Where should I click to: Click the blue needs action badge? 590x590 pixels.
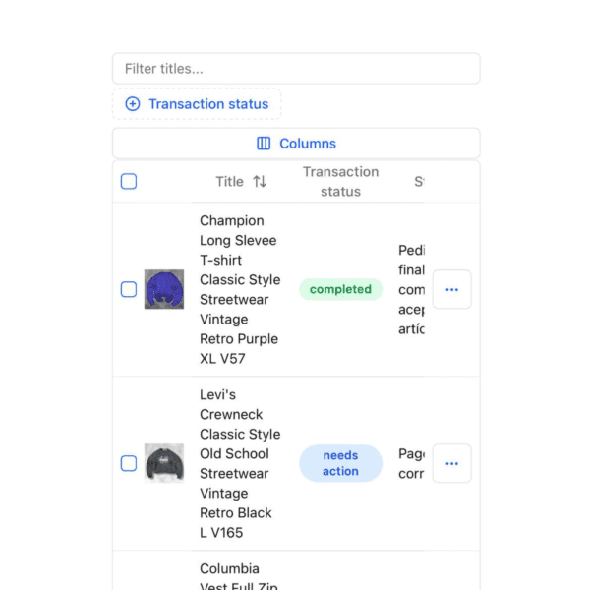tap(340, 464)
